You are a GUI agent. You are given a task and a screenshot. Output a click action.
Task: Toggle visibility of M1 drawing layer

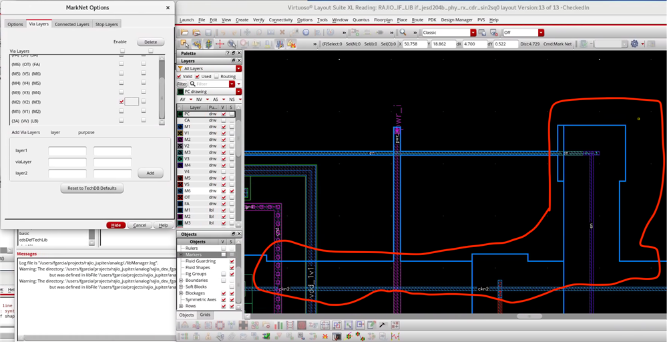point(223,126)
